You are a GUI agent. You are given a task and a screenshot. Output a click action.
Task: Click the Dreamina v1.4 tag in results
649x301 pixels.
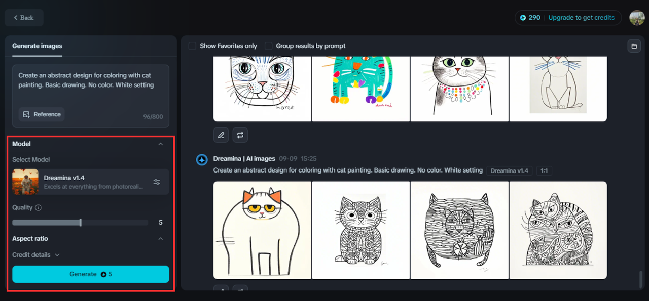point(510,171)
